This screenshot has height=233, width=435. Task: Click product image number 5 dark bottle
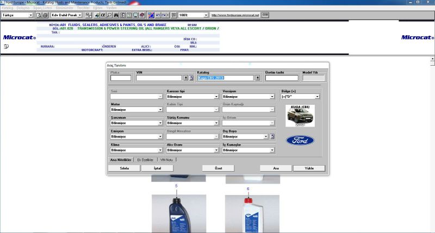pyautogui.click(x=179, y=213)
